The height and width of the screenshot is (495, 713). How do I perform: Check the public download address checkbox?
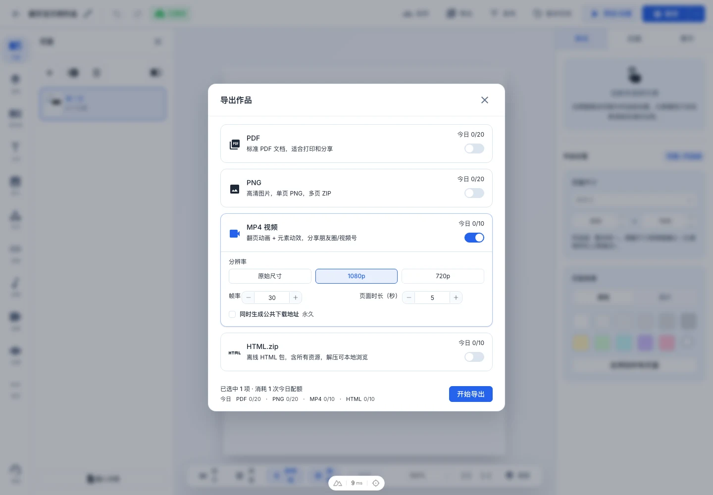pyautogui.click(x=232, y=314)
